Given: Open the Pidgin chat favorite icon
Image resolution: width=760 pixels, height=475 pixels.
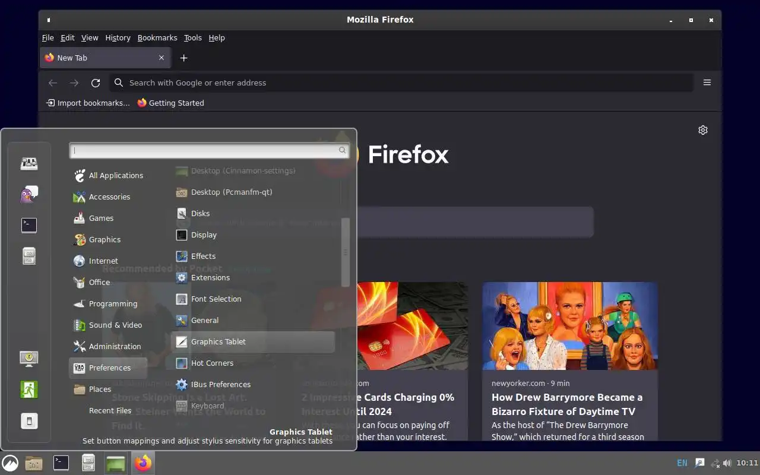Looking at the screenshot, I should (29, 194).
